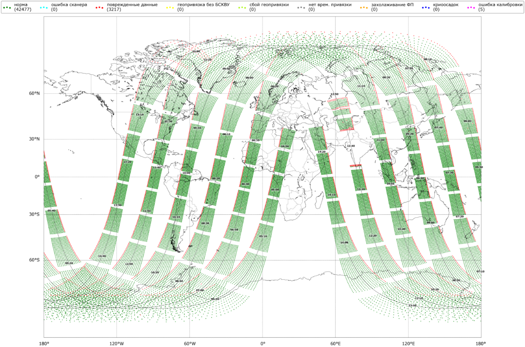
Task: Click the green 'норма' legend marker
Action: pyautogui.click(x=7, y=7)
